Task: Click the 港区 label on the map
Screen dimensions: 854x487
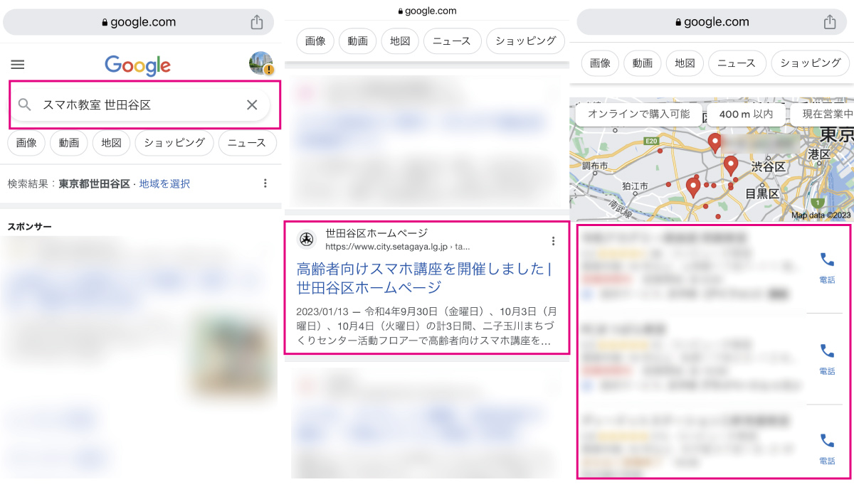Action: click(x=819, y=154)
